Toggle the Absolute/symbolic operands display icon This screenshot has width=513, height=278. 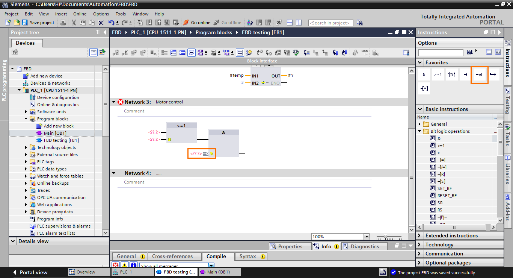click(200, 52)
